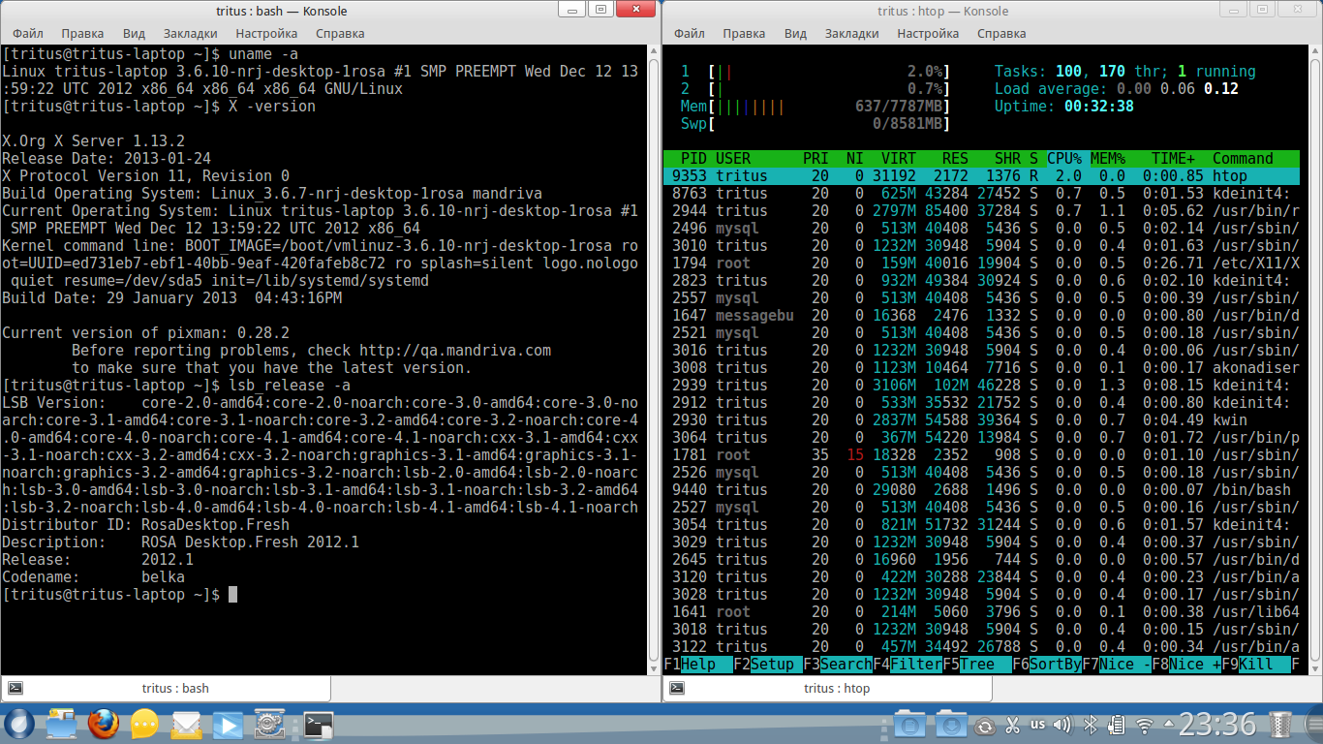
Task: Open Справка menu in htop Konsole window
Action: (x=1001, y=33)
